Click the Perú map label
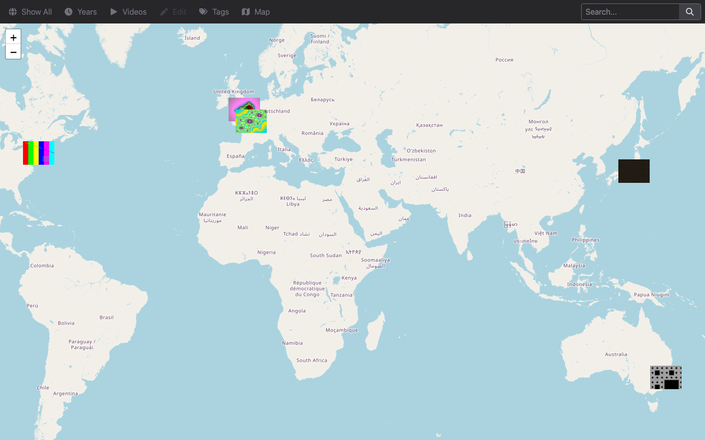The height and width of the screenshot is (440, 705). click(x=32, y=306)
